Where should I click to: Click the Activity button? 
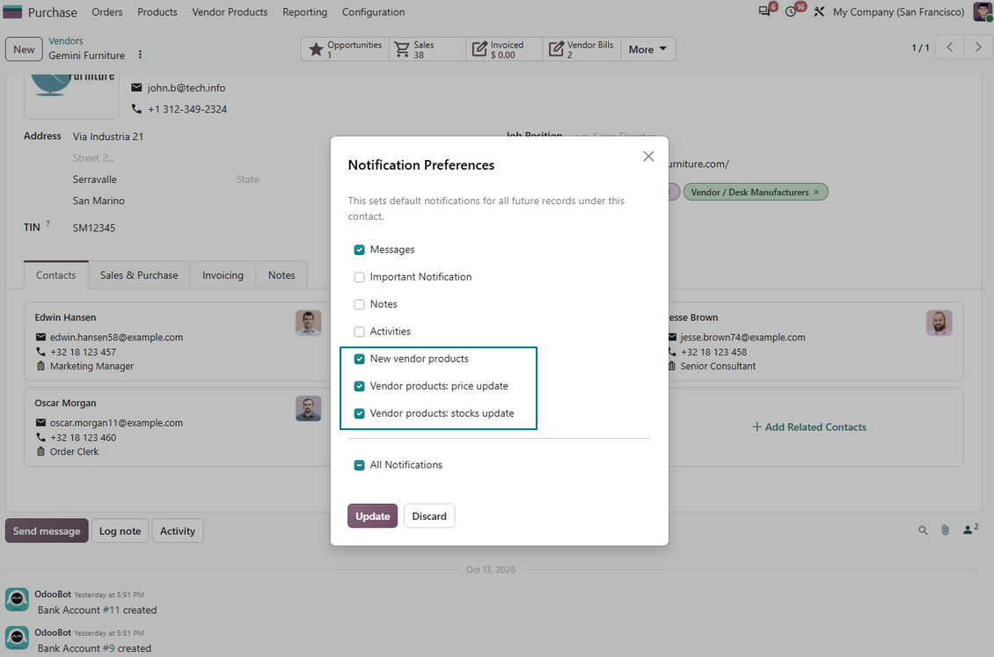(178, 531)
